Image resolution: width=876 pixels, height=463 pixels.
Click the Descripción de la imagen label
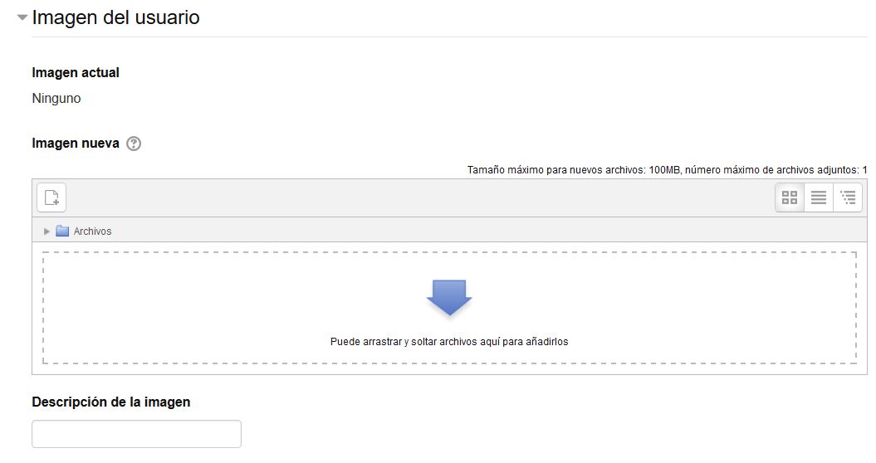110,402
